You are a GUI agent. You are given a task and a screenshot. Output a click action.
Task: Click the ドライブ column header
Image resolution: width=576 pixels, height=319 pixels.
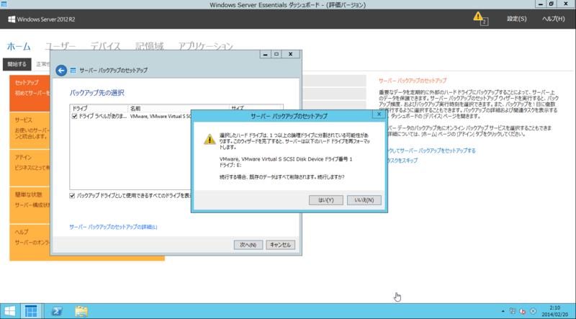click(x=99, y=109)
